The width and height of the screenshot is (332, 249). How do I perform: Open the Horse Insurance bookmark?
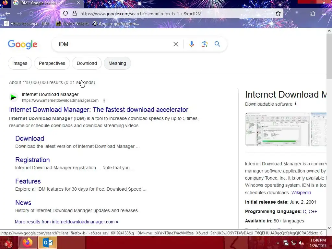coord(28,23)
